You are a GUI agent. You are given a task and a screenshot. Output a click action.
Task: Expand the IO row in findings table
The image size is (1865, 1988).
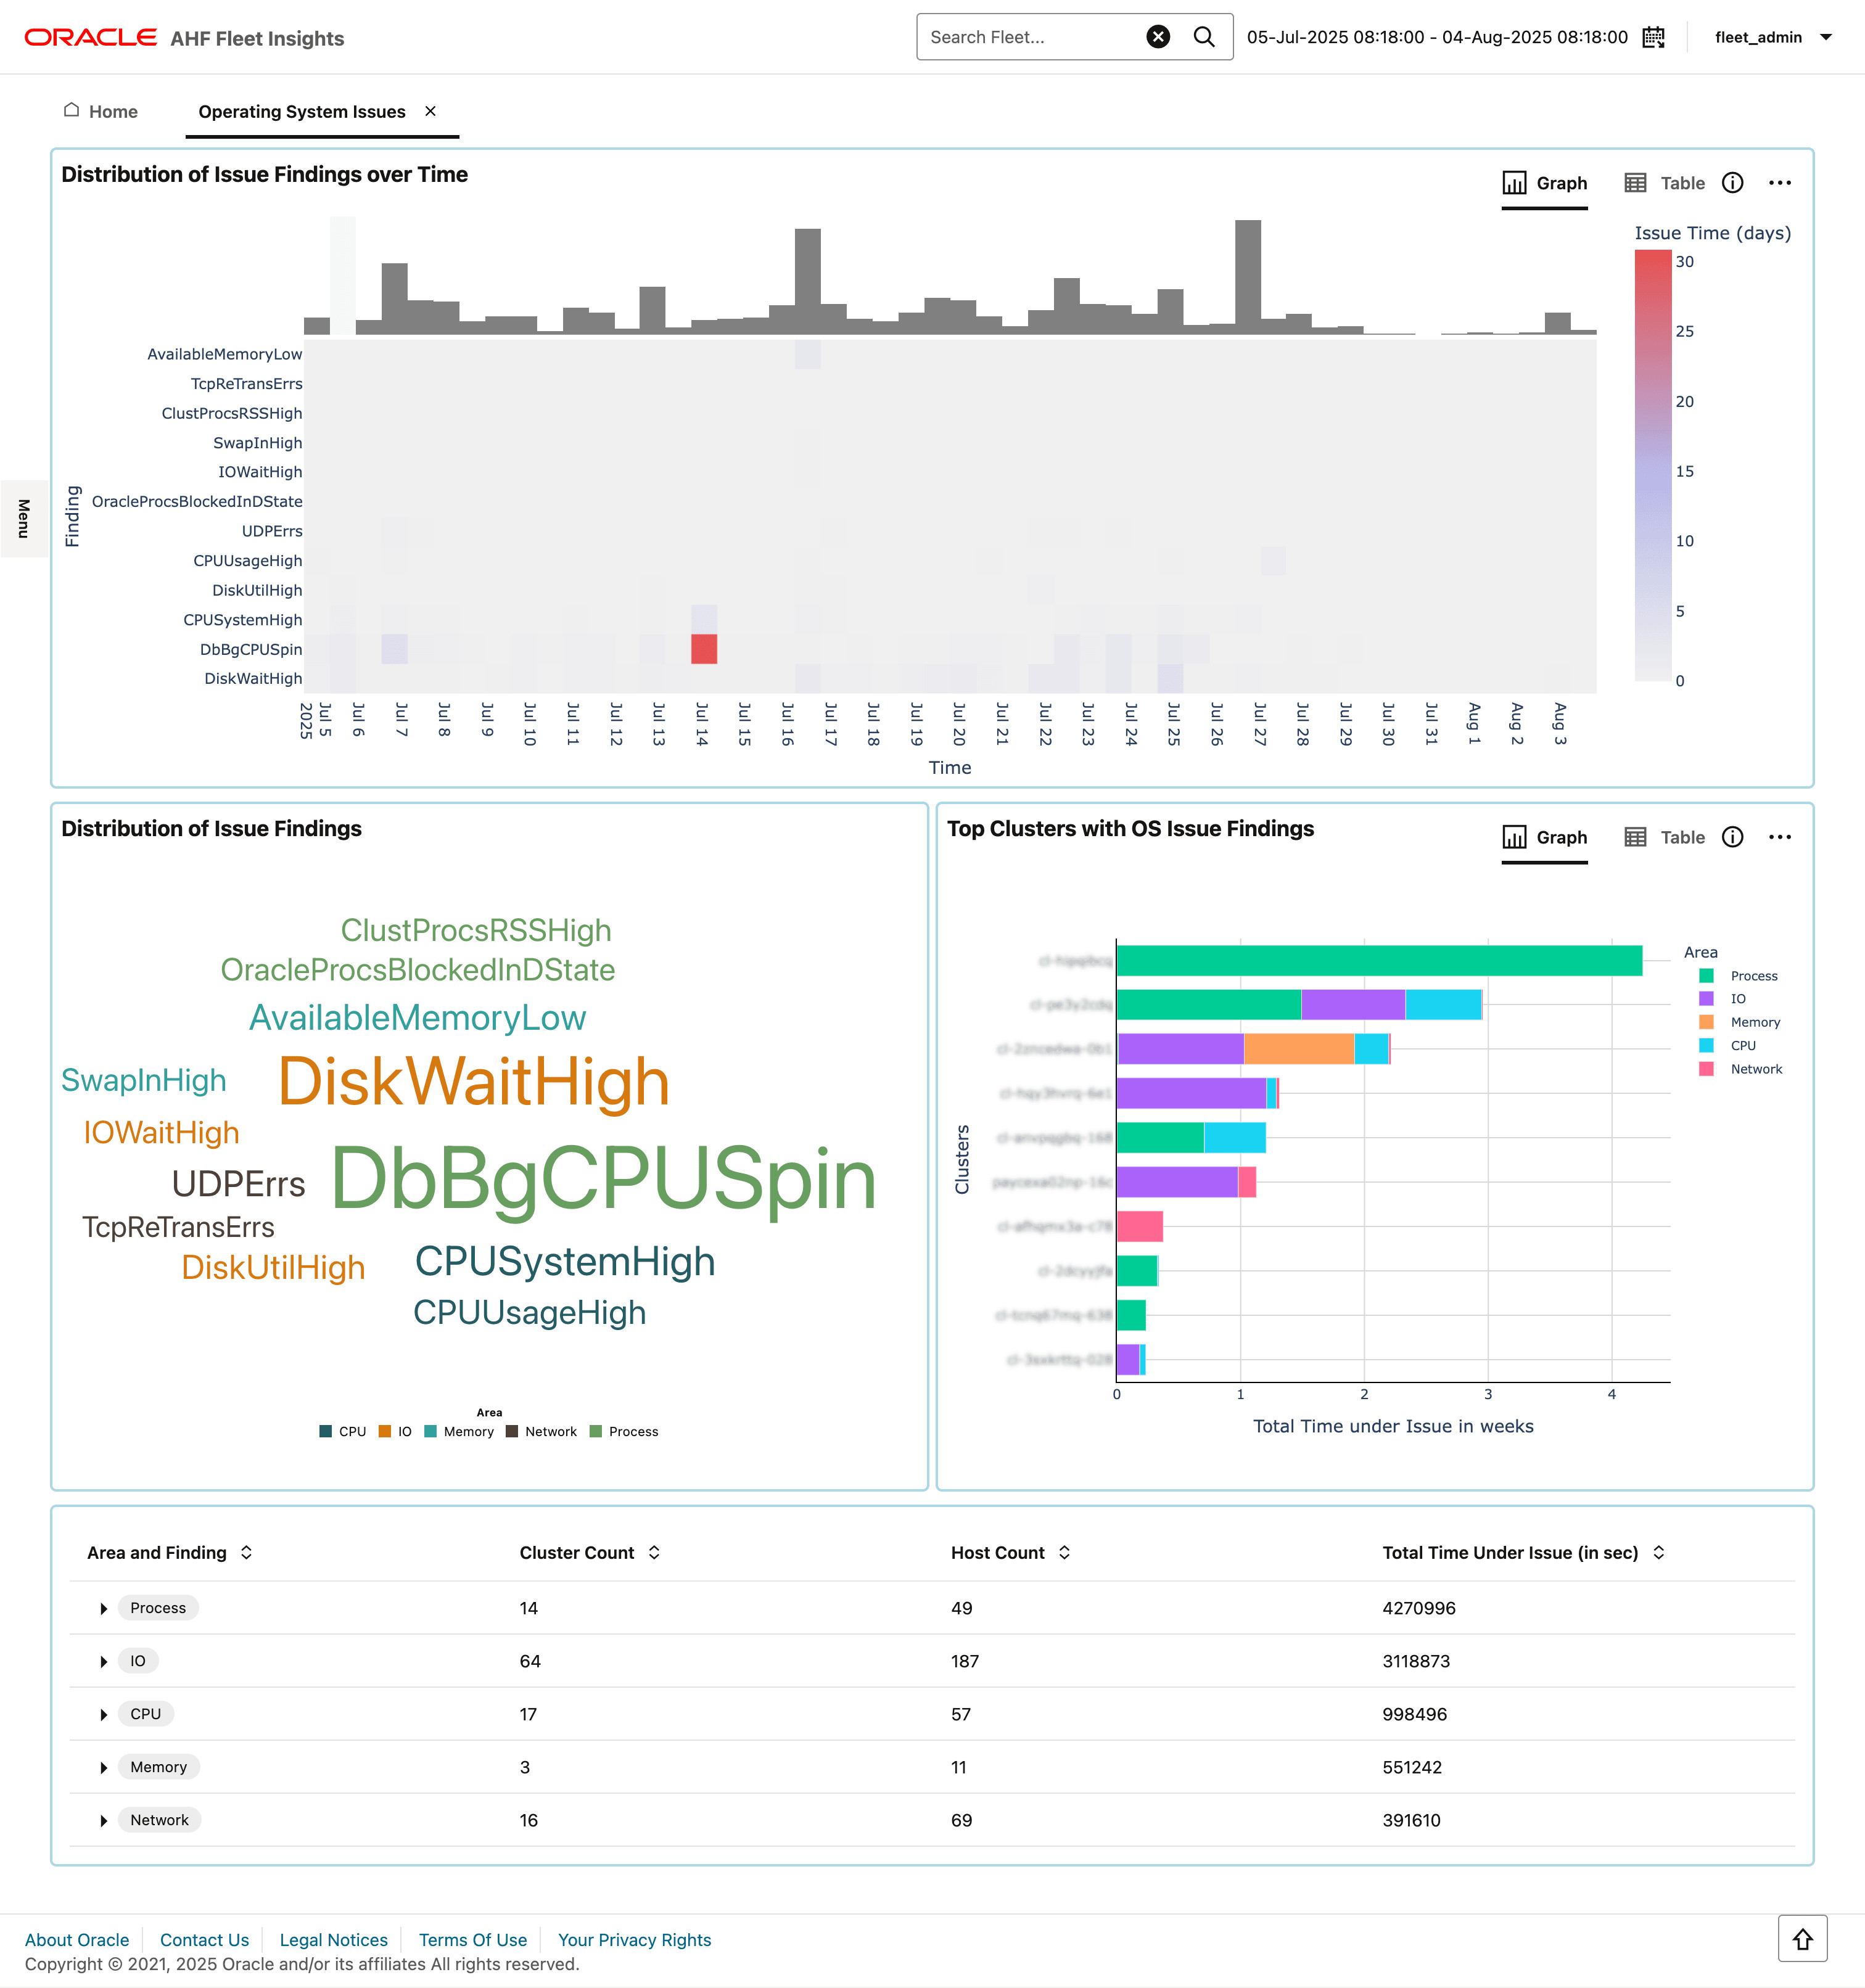pos(104,1661)
